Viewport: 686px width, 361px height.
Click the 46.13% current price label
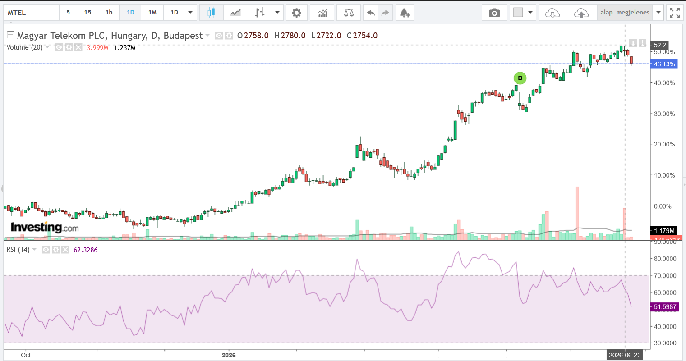pyautogui.click(x=664, y=64)
